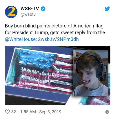116x119 pixels.
Task: Open the Twitter Ads info icon
Action: (107, 112)
